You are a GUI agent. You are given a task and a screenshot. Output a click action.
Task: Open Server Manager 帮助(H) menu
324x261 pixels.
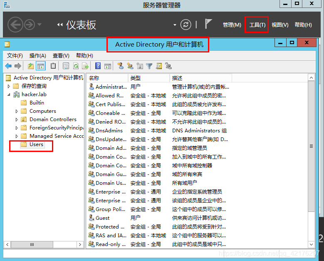pyautogui.click(x=303, y=25)
